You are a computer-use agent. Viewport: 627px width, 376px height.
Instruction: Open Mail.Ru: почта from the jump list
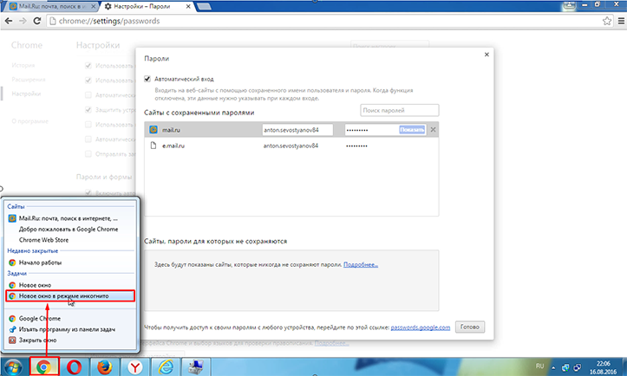pos(70,218)
